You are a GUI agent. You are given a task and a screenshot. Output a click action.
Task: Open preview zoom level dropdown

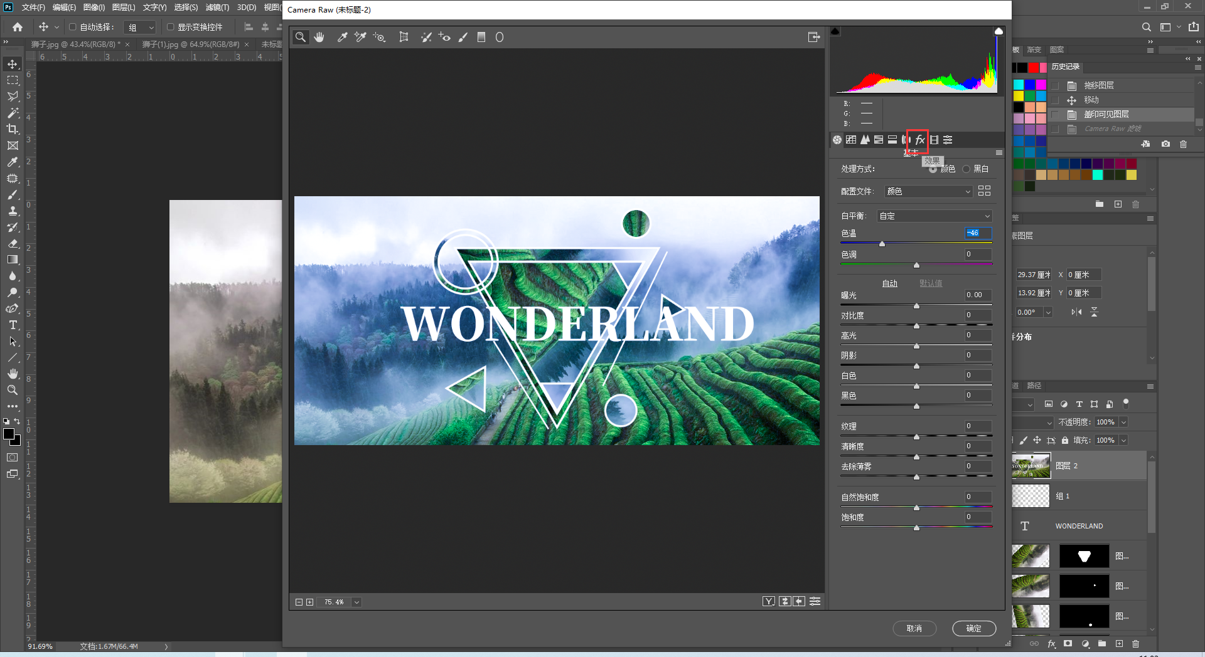pyautogui.click(x=356, y=602)
